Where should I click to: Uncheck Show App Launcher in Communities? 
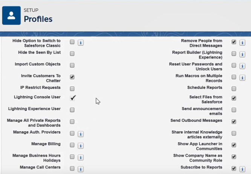coord(234,145)
